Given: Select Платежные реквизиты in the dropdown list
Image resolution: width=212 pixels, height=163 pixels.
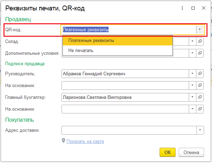Looking at the screenshot, I should 118,41.
